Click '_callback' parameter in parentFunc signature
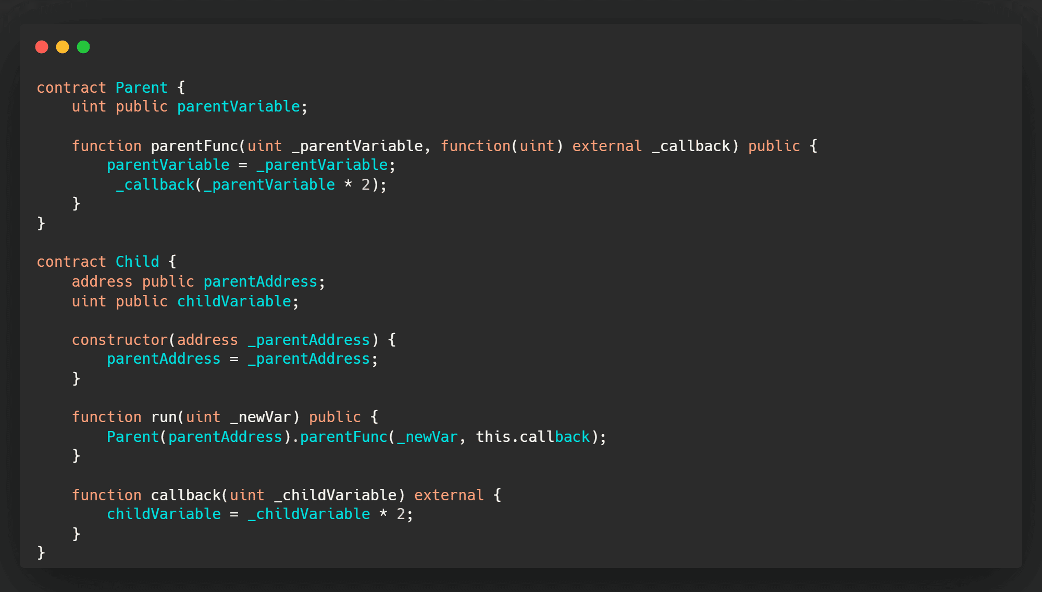The width and height of the screenshot is (1042, 592). 690,146
